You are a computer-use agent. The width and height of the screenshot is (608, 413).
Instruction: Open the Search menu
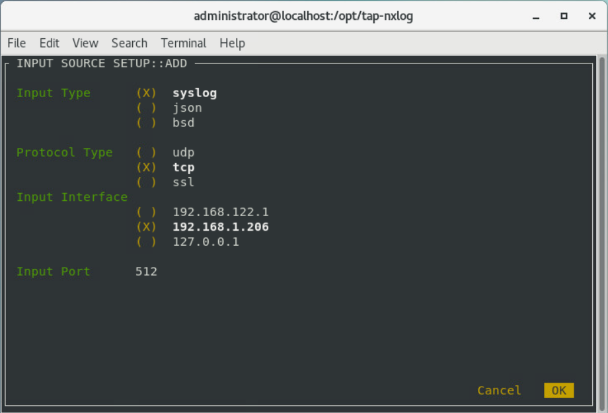tap(129, 43)
